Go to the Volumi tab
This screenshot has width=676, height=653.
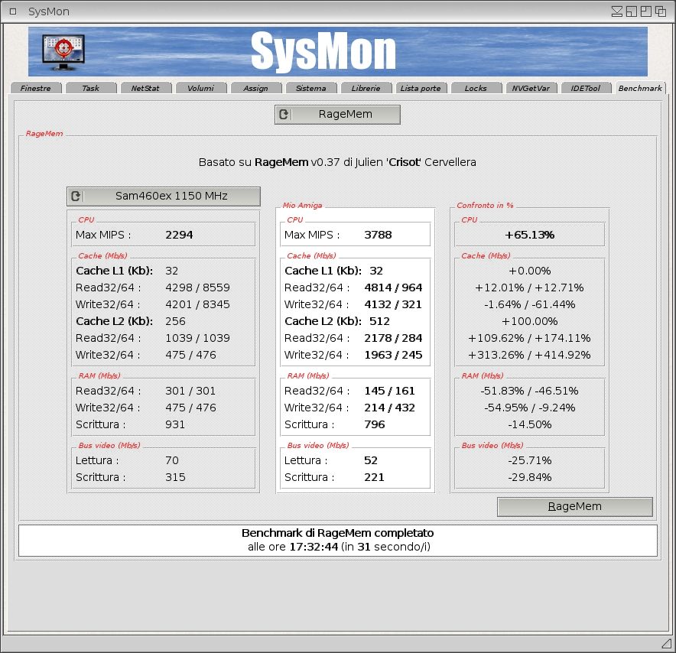tap(200, 89)
